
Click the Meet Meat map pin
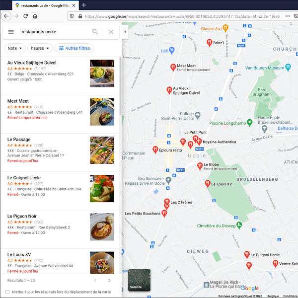pos(173,67)
